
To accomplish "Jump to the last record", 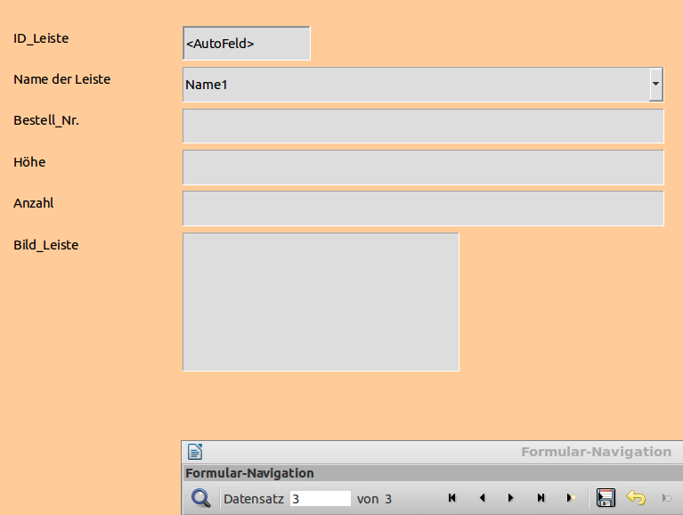I will tap(541, 498).
